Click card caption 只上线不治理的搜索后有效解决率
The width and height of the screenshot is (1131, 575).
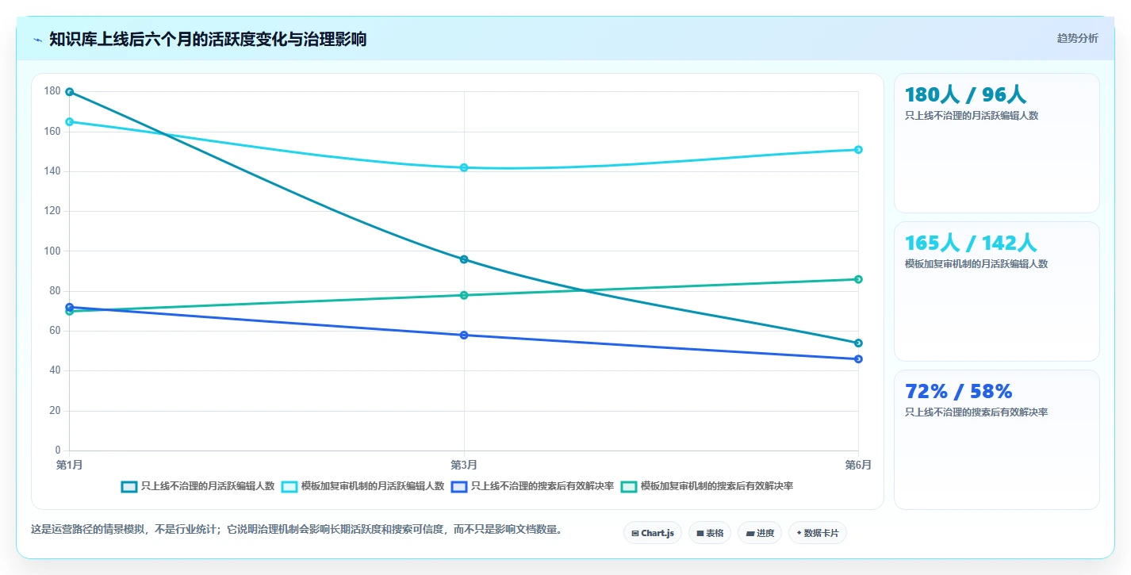[976, 412]
